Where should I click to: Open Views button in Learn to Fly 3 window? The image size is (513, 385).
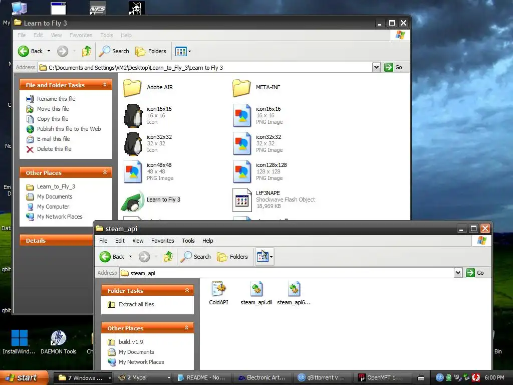point(181,51)
